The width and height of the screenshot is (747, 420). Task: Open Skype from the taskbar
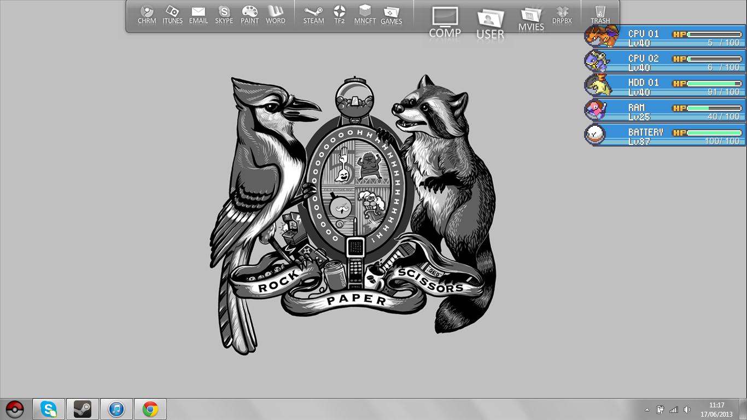[49, 409]
